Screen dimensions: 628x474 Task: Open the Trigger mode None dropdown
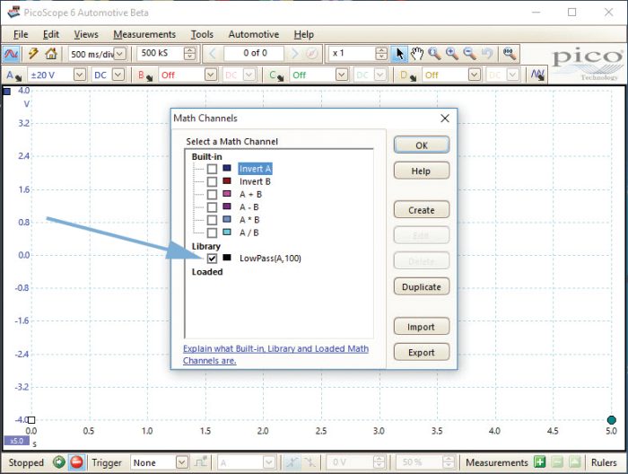click(182, 462)
